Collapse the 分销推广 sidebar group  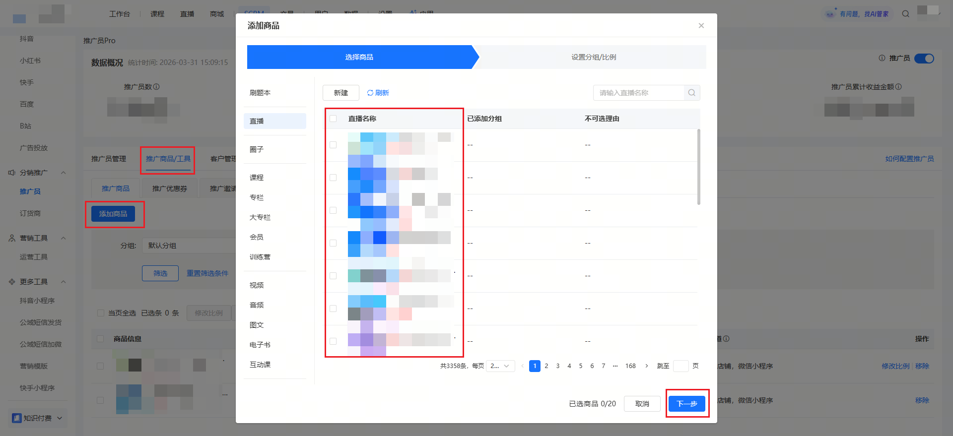63,173
